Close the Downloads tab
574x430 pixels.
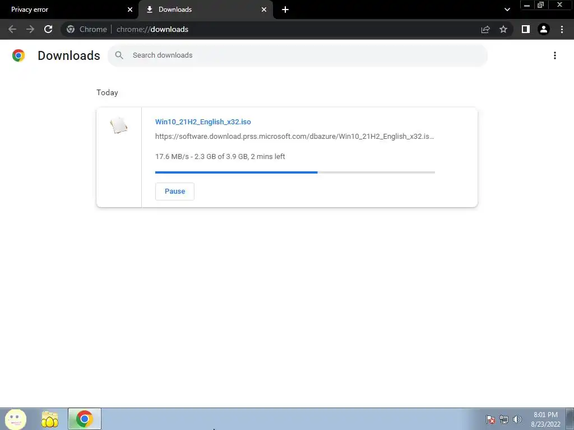tap(264, 10)
